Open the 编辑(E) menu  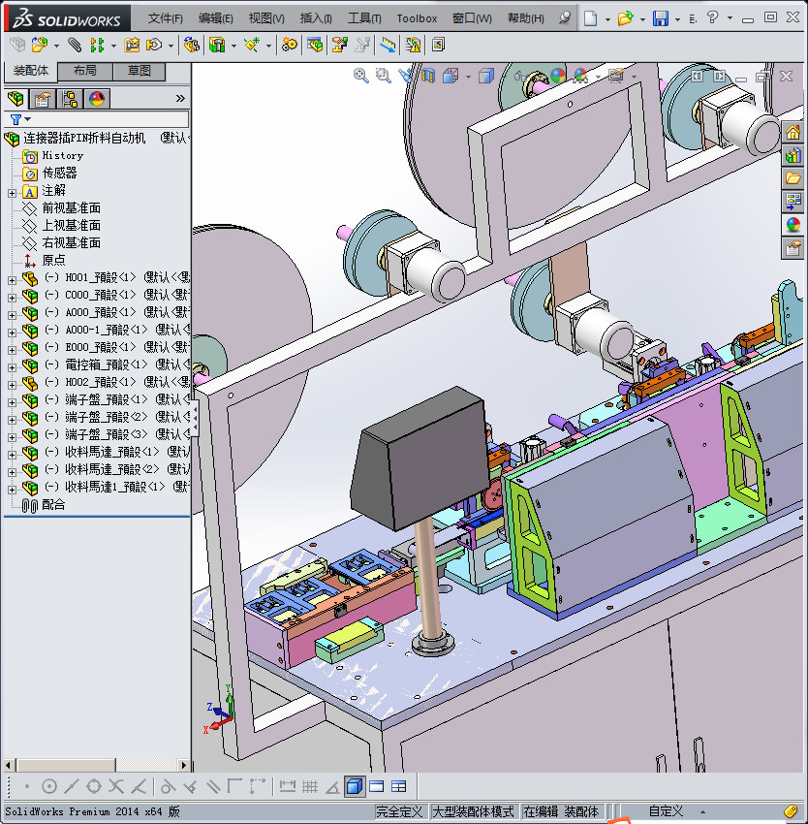coord(215,18)
